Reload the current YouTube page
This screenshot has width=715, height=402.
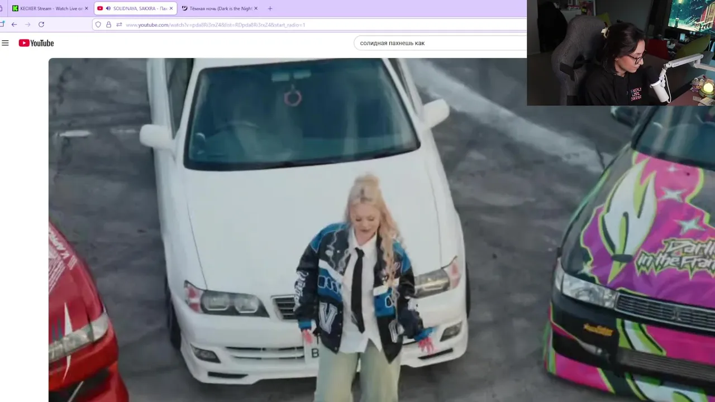click(41, 25)
